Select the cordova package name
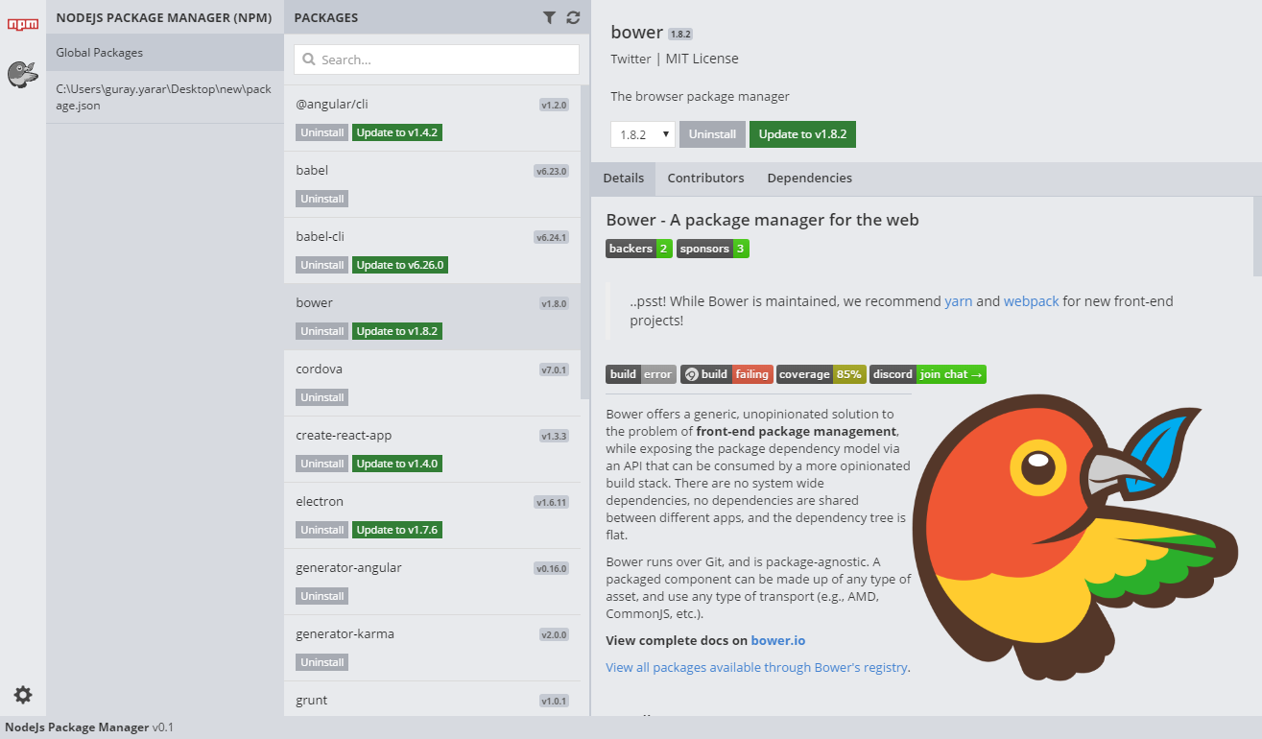The width and height of the screenshot is (1262, 739). coord(320,369)
